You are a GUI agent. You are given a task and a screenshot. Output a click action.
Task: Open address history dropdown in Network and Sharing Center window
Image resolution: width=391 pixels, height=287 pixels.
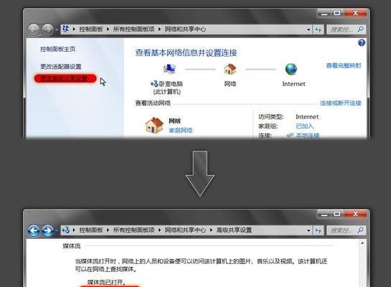click(x=308, y=29)
